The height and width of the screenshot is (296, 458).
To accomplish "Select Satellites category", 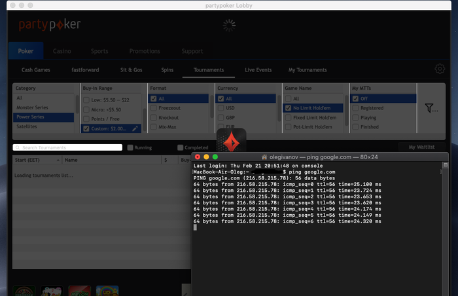I will tap(43, 126).
